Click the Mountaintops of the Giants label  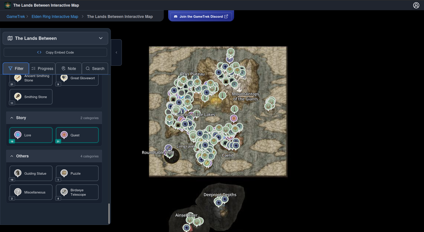(x=246, y=97)
